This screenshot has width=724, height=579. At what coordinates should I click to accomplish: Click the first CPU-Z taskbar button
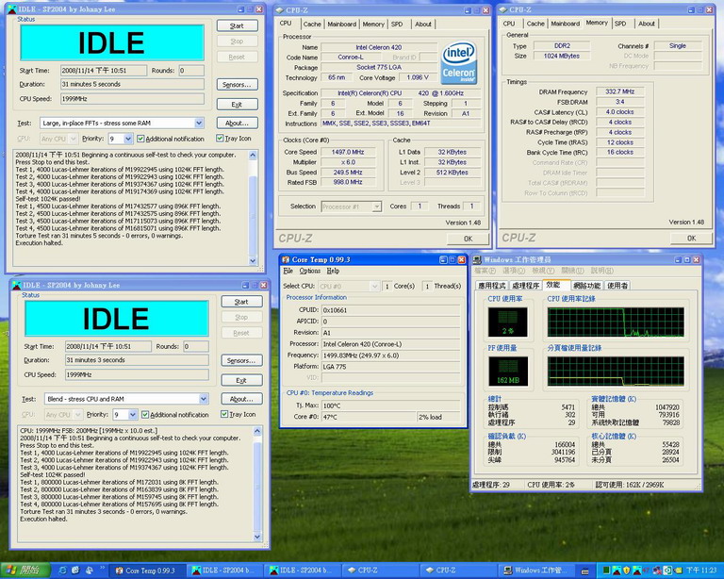tap(381, 571)
